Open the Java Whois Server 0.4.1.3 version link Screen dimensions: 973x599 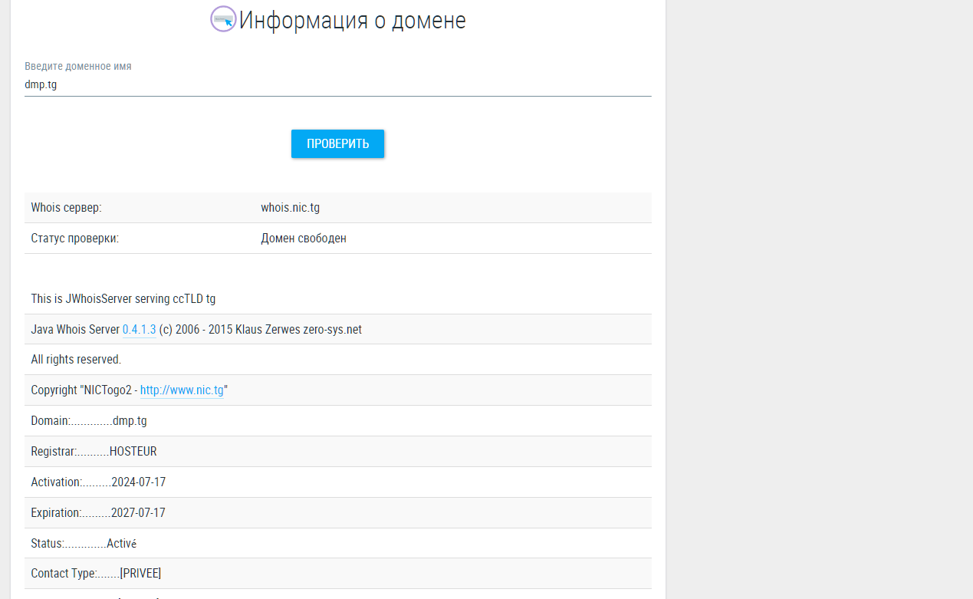tap(139, 329)
